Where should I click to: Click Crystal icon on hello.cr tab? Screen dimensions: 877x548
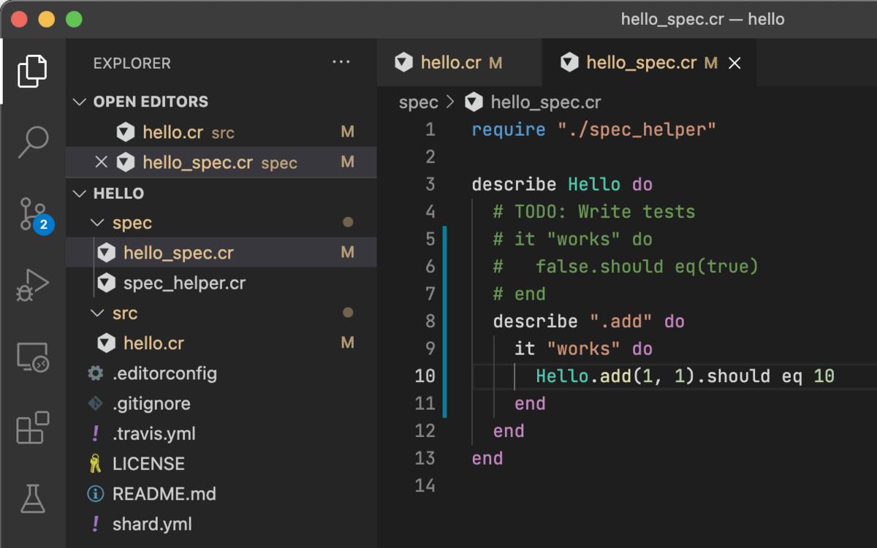point(403,63)
